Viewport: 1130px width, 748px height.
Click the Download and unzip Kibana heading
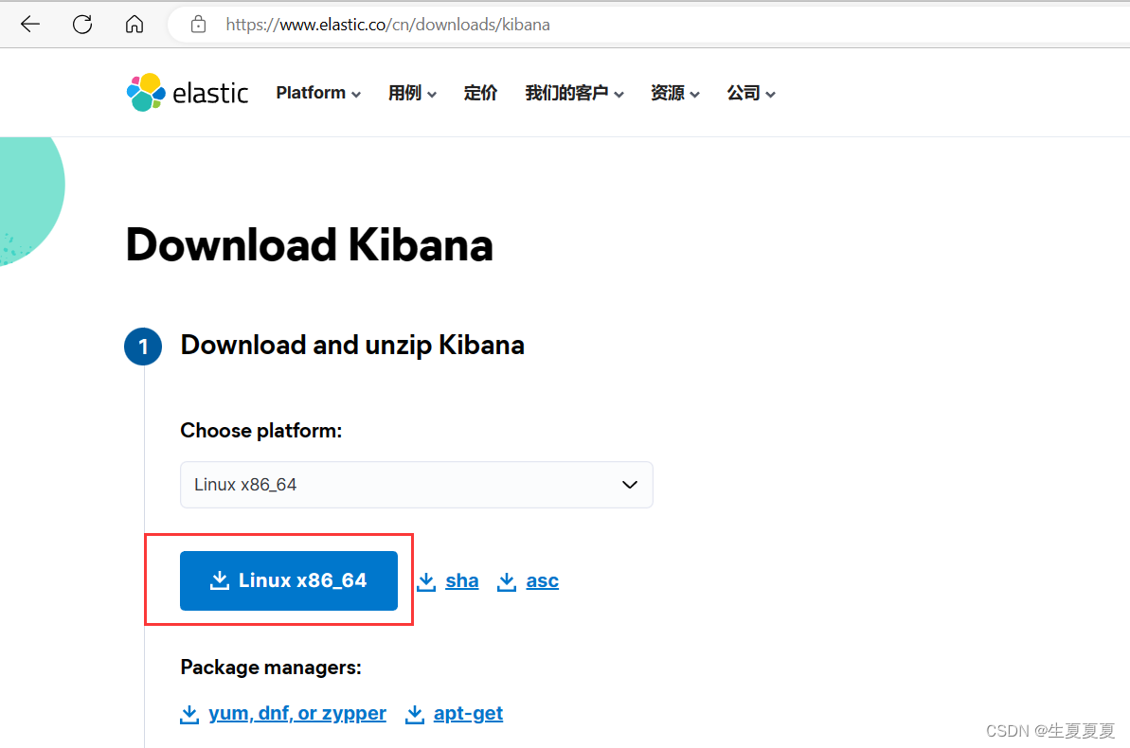coord(352,346)
